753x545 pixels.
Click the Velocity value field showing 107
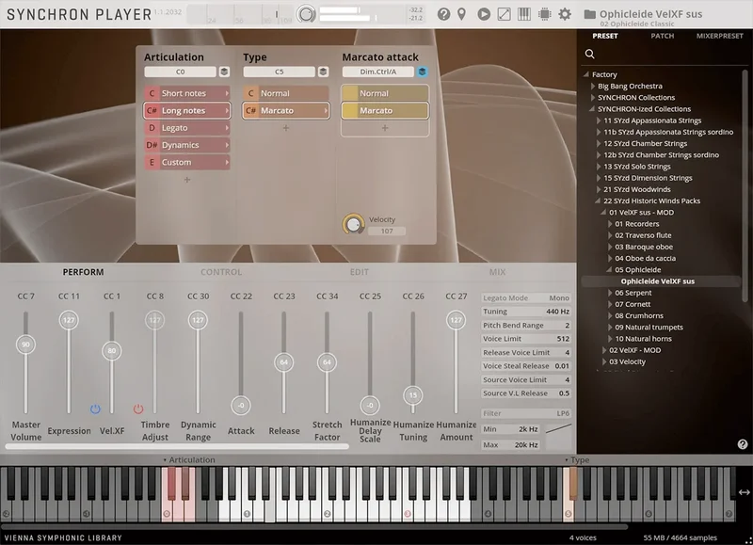(x=387, y=231)
